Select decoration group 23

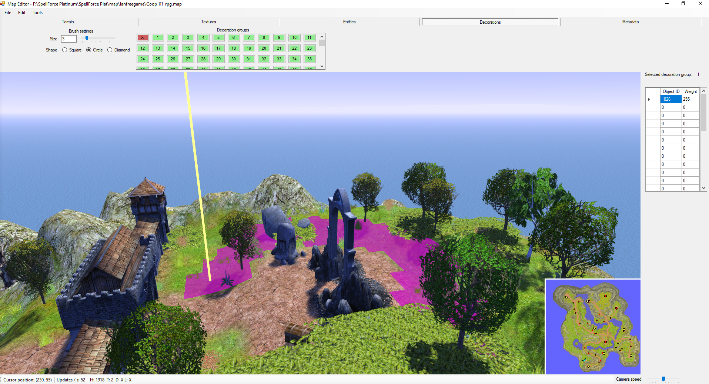[310, 48]
